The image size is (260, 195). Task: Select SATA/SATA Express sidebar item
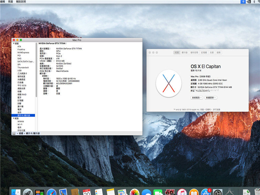[x=26, y=62]
